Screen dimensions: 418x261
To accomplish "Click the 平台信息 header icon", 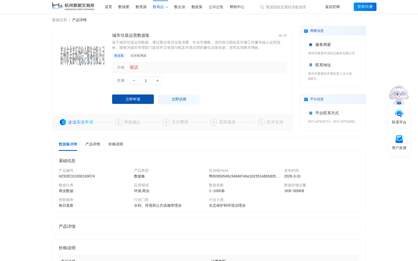I will (306, 99).
